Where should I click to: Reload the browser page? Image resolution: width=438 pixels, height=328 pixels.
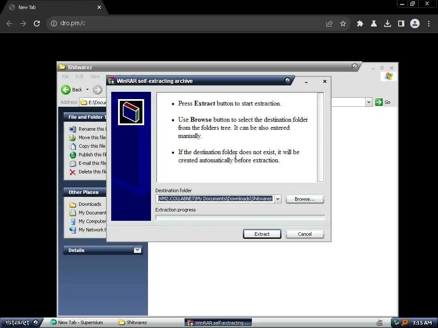37,23
